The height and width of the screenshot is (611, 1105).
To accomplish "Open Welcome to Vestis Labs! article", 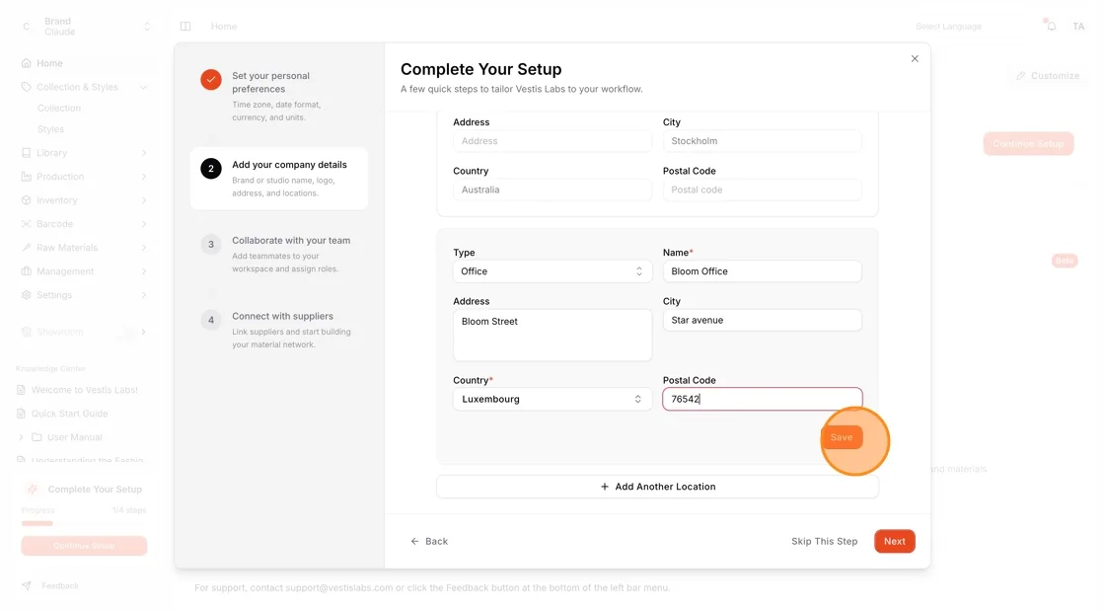I will [x=85, y=390].
